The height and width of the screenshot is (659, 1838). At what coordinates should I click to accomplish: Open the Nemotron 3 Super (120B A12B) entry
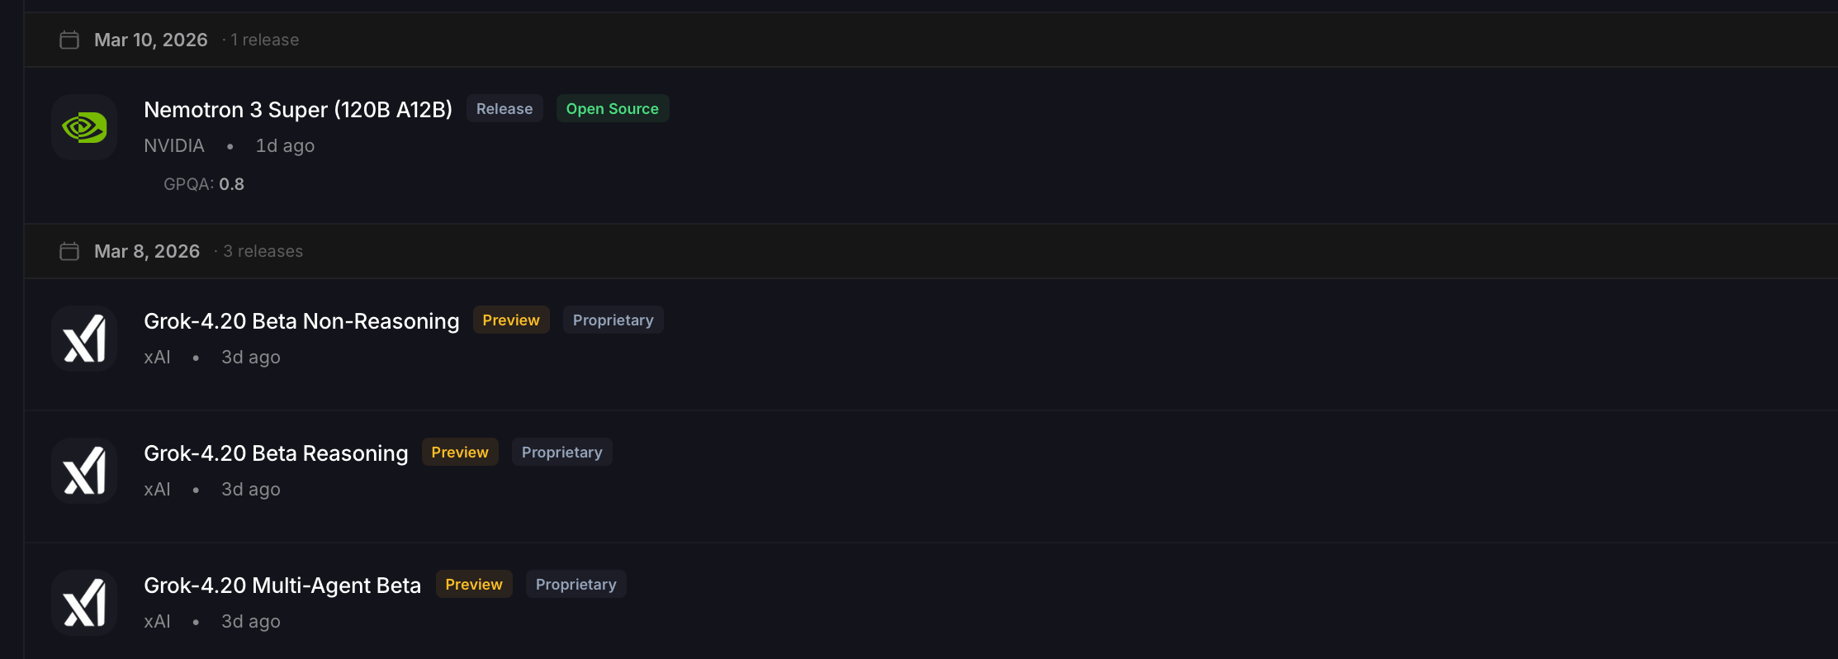pos(297,110)
